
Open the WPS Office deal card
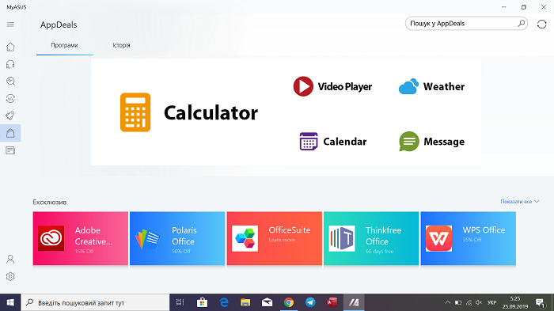469,238
